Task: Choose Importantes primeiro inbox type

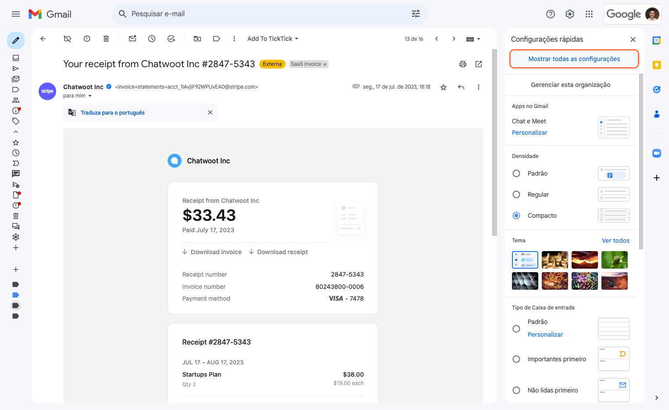Action: point(516,359)
